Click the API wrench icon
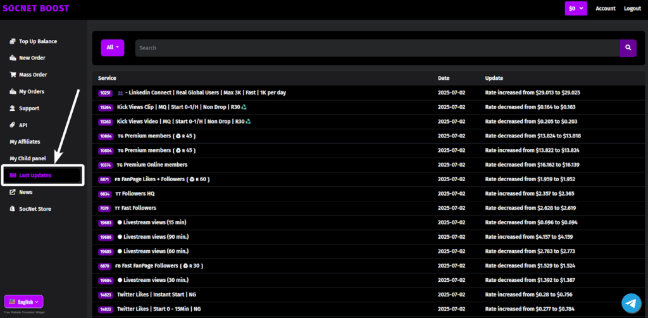The image size is (648, 318). tap(13, 125)
